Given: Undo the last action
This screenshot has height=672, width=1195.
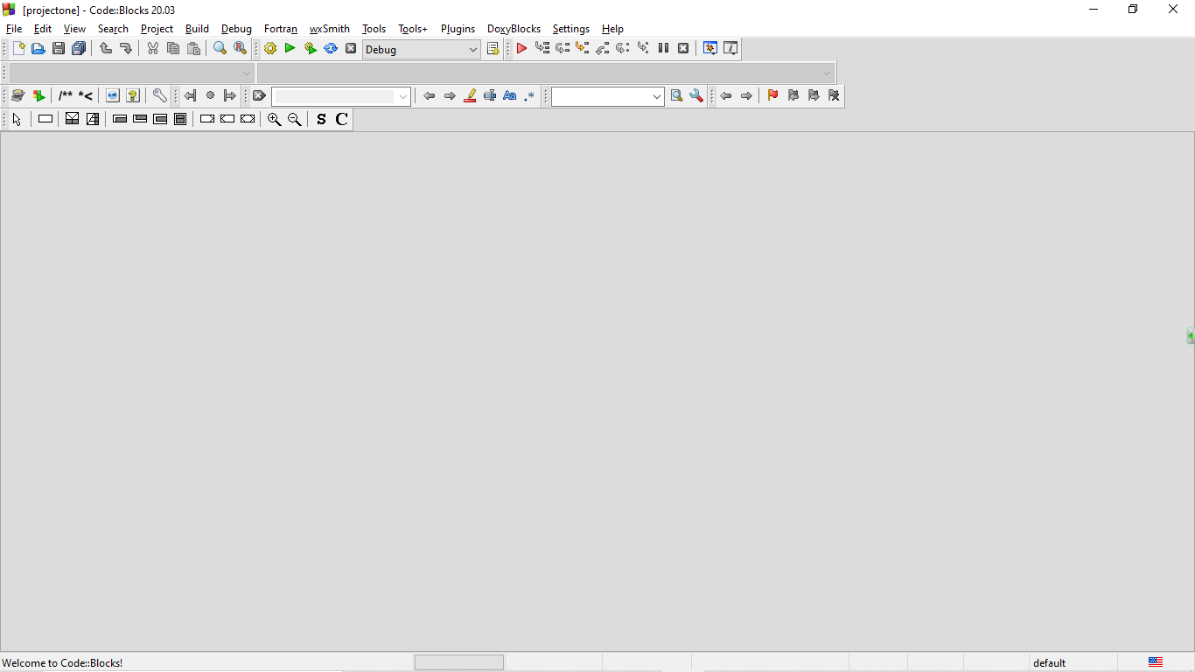Looking at the screenshot, I should coord(106,49).
